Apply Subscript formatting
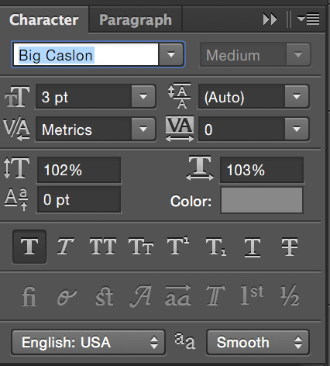The width and height of the screenshot is (330, 366). [x=216, y=247]
